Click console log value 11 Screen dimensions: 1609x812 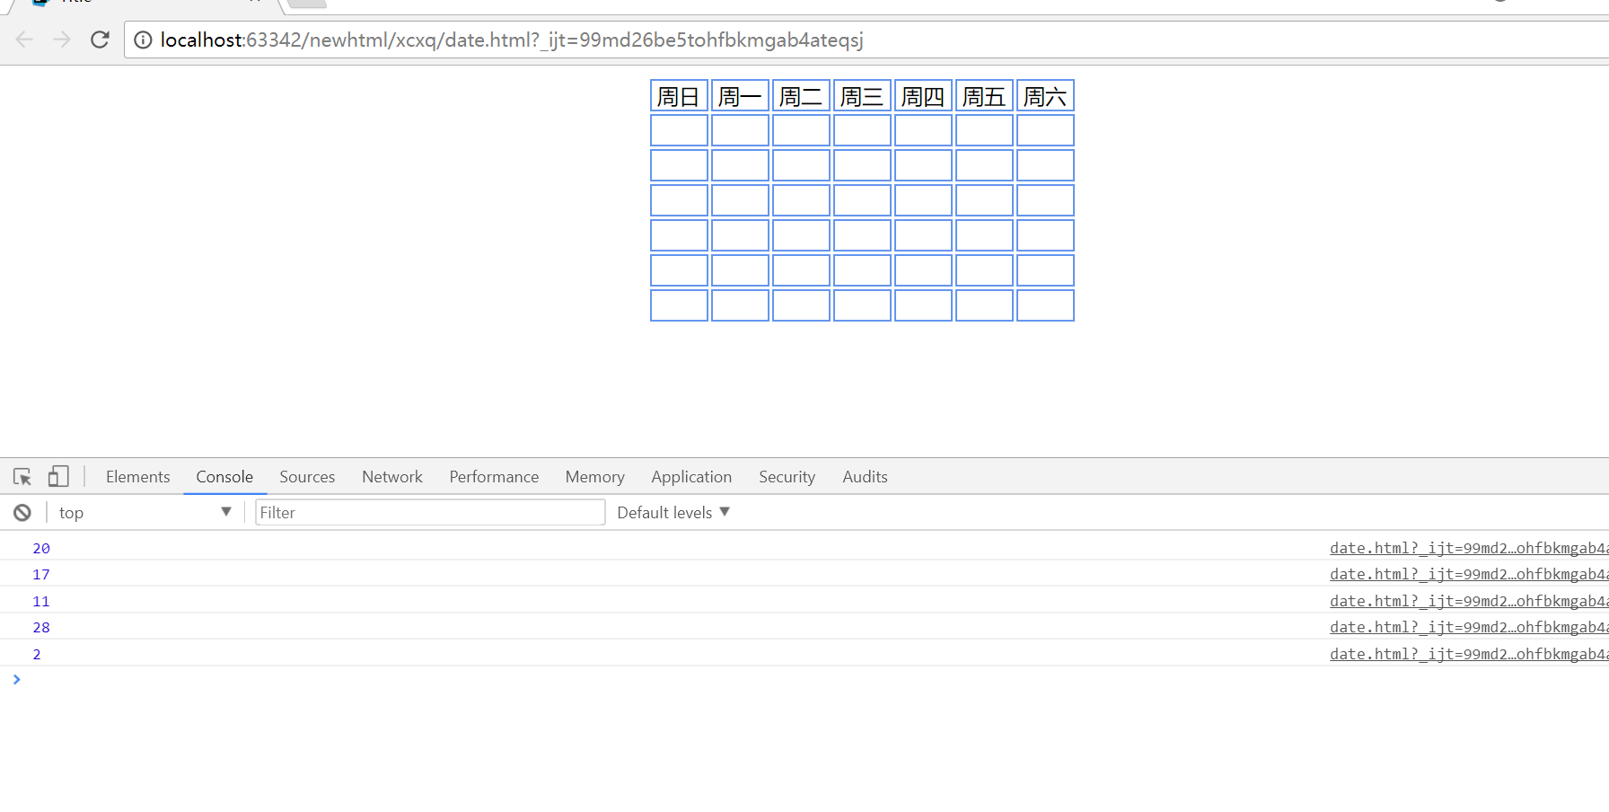[41, 601]
